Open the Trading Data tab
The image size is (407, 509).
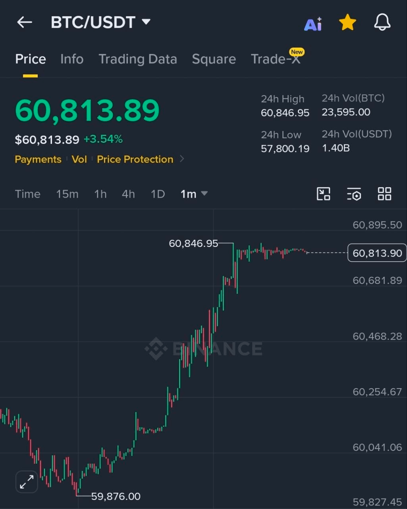pos(138,59)
